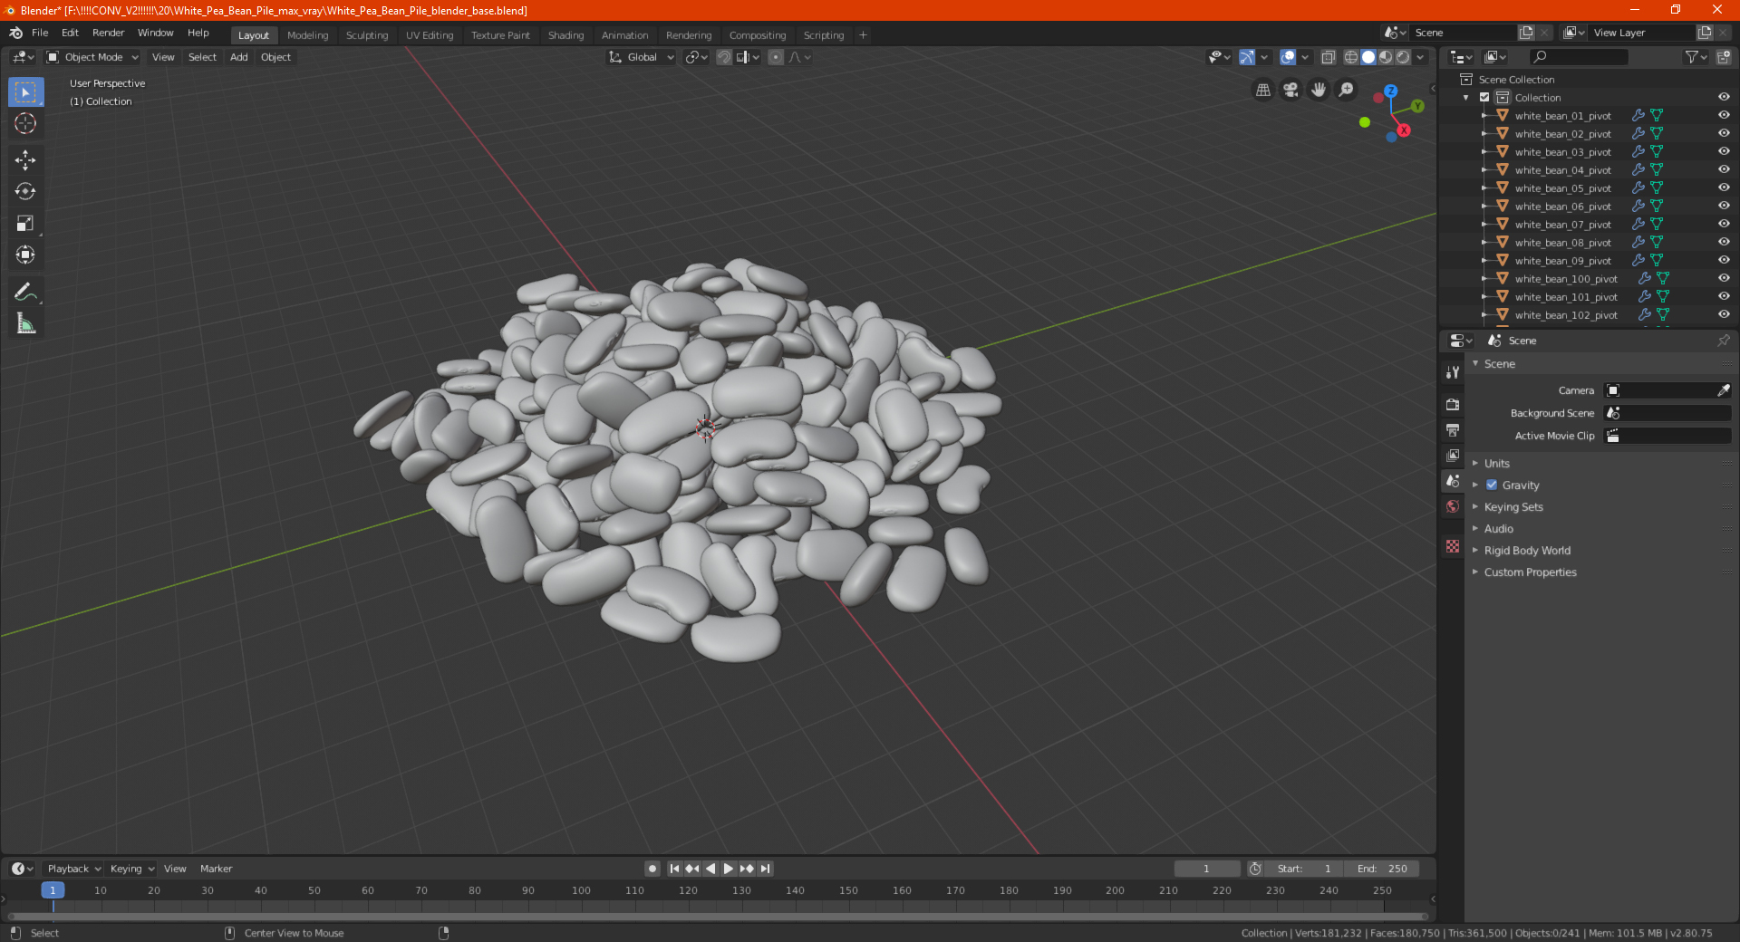Hide white_bean_05_pivot in viewport

[x=1724, y=187]
